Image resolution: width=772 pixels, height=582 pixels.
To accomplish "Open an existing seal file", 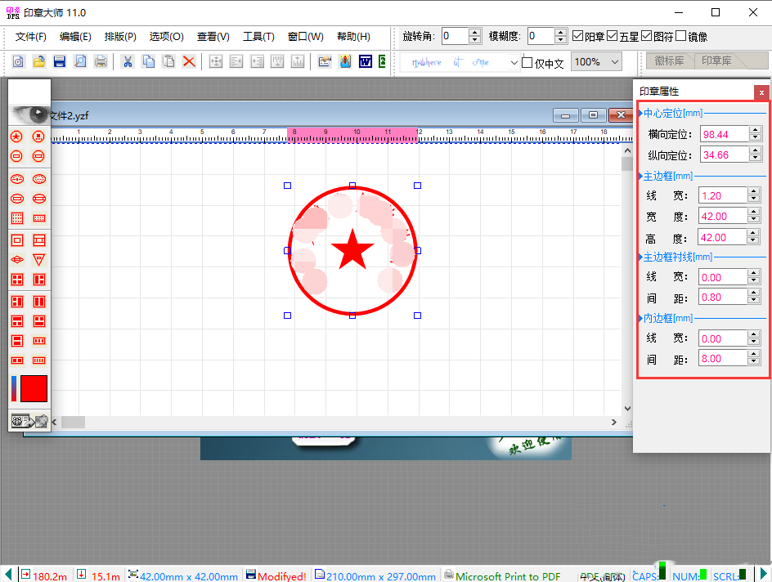I will pyautogui.click(x=39, y=61).
